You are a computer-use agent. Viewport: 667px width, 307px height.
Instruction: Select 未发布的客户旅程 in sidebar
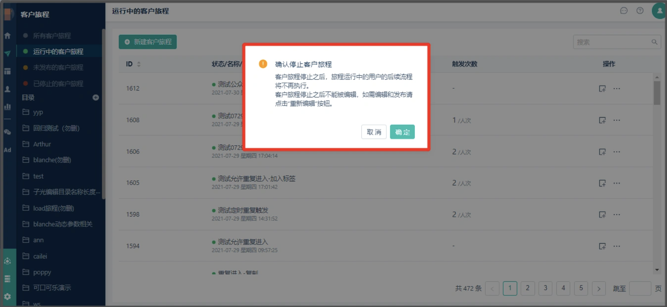point(58,67)
